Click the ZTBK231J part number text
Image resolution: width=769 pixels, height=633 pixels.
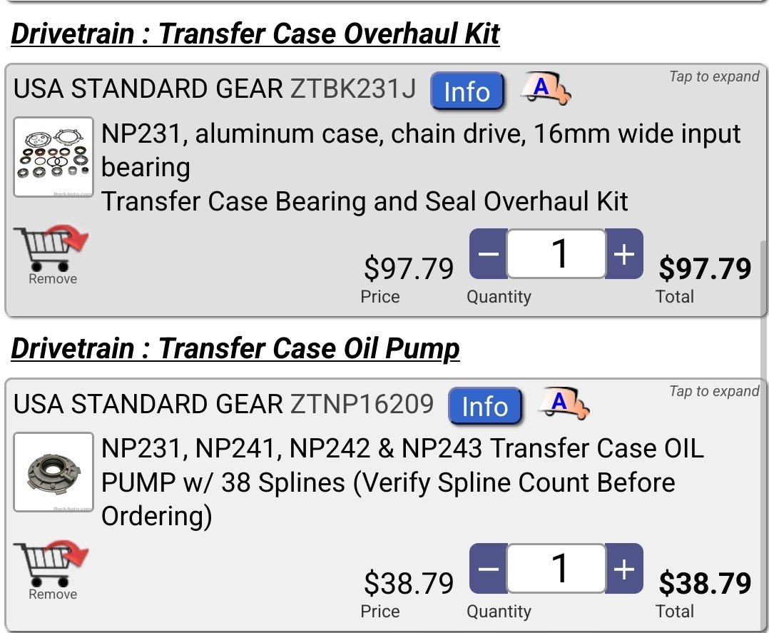pyautogui.click(x=353, y=88)
